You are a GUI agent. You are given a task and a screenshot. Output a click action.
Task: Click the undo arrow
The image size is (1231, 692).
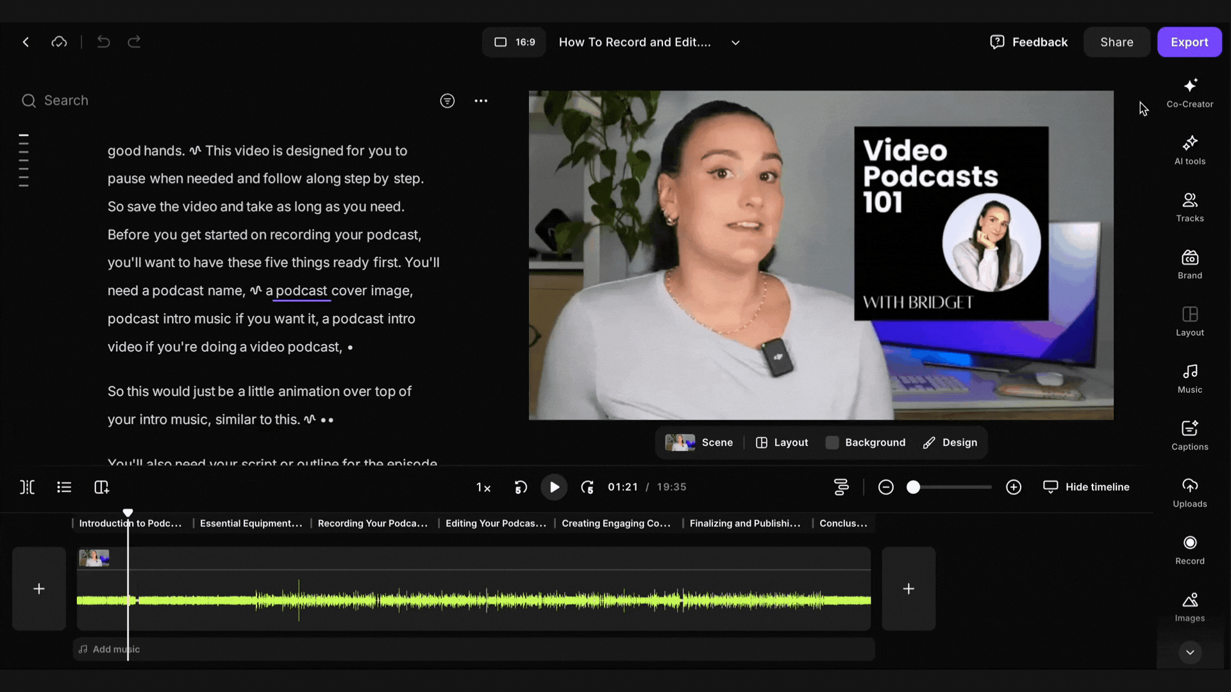tap(103, 42)
